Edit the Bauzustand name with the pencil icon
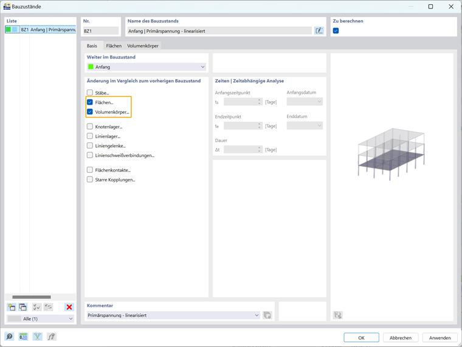The image size is (462, 347). pos(319,30)
